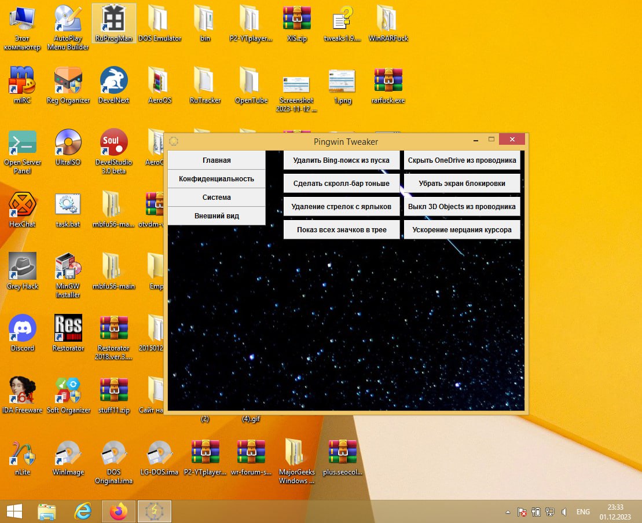Apply Сделать скролл-бар тоньше tweak
This screenshot has width=642, height=523.
pyautogui.click(x=342, y=184)
